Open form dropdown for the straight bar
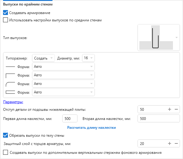 (63, 67)
